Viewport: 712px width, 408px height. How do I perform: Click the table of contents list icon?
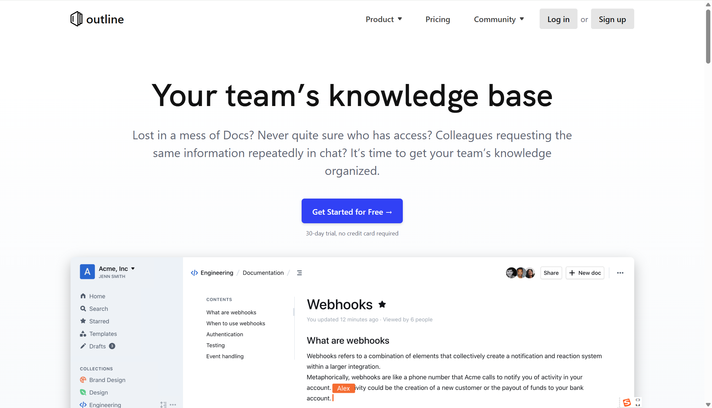coord(299,273)
